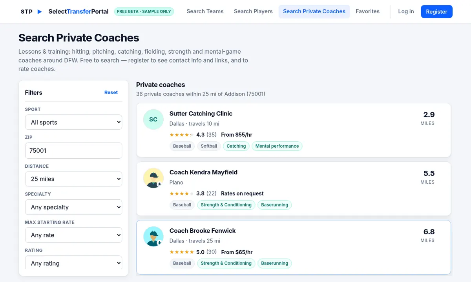The width and height of the screenshot is (471, 282).
Task: Reset all filters
Action: [111, 92]
